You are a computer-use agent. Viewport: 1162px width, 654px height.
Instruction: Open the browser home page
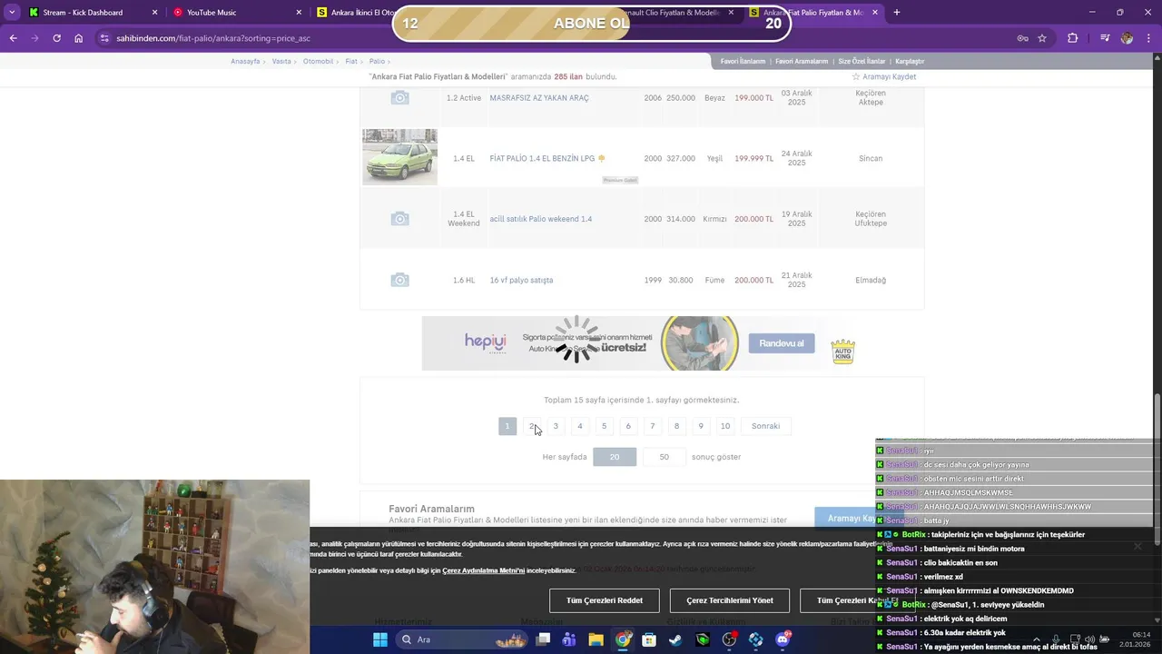click(x=79, y=38)
